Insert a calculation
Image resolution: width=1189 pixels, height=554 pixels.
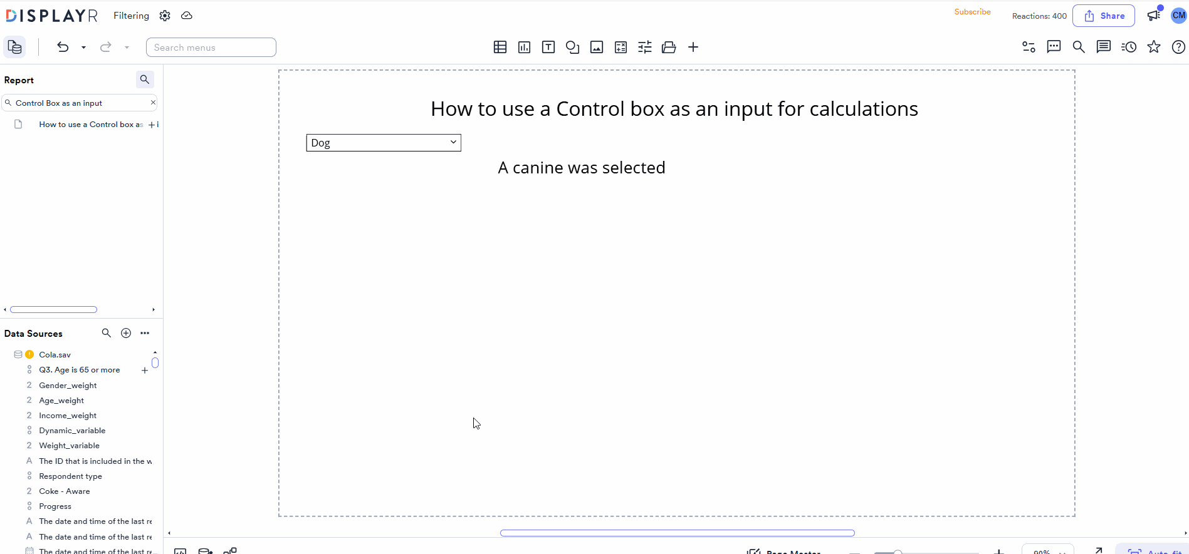tap(621, 47)
